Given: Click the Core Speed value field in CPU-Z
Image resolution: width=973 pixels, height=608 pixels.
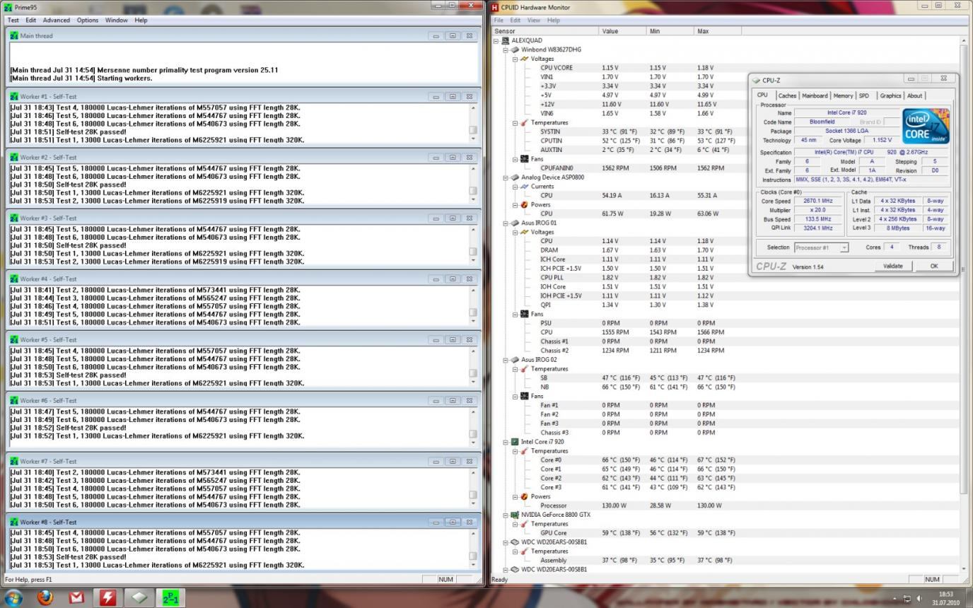Looking at the screenshot, I should click(817, 201).
